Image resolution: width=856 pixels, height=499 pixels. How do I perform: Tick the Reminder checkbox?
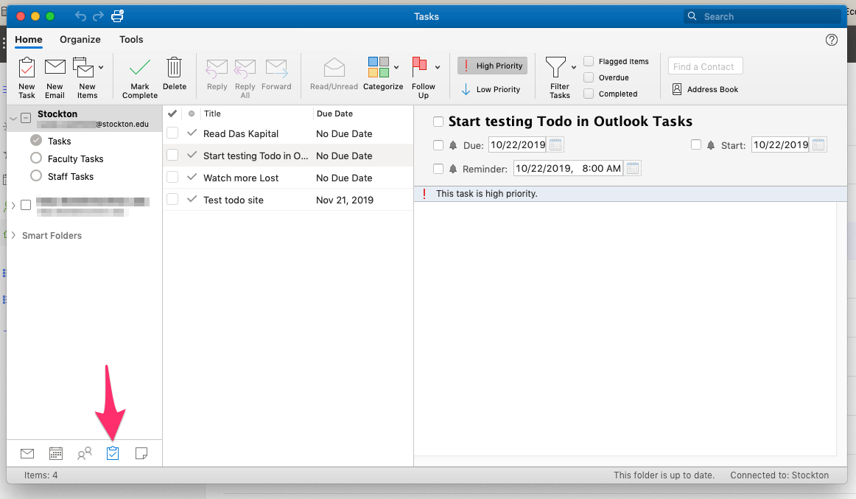[x=438, y=169]
